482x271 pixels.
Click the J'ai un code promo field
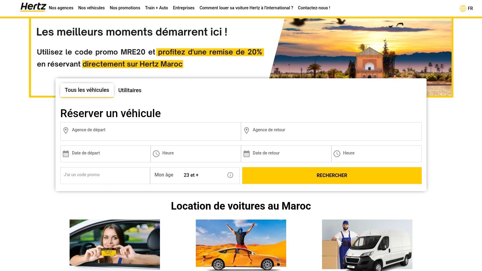[105, 175]
